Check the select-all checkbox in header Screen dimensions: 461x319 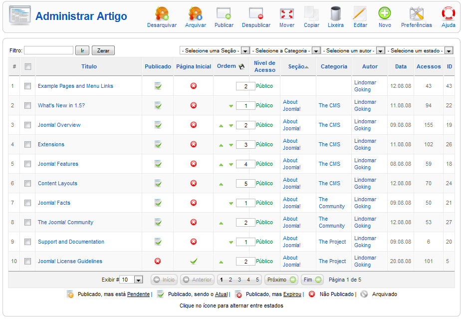[x=28, y=67]
